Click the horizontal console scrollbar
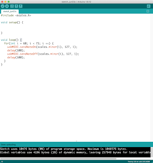Screen dimensions: 153x163 point(58,159)
